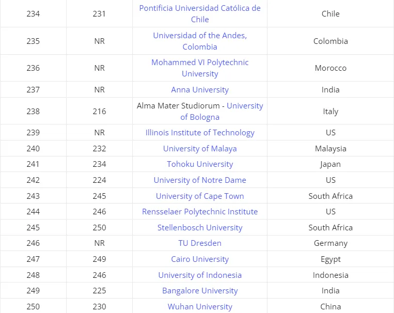Open Rensselaer Polytechnic Institute link
Viewport: 394px width, 313px height.
tap(200, 212)
